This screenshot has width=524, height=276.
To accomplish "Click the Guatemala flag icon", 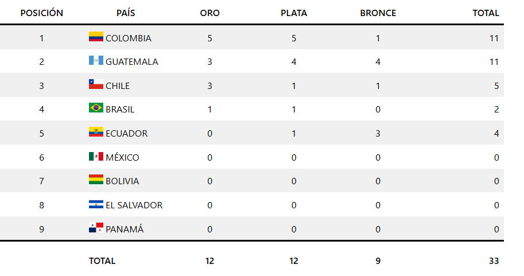I will point(96,61).
